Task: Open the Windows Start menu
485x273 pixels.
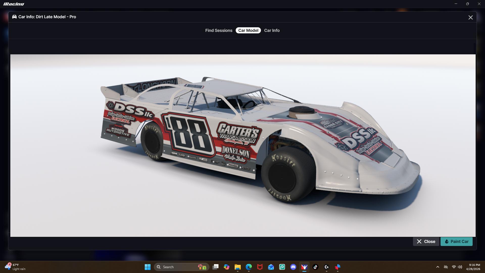Action: (148, 267)
